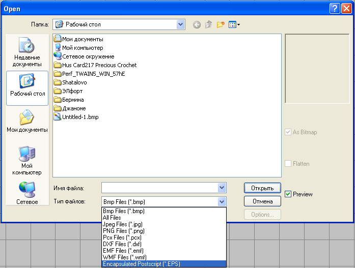Click the Back navigation arrow icon
This screenshot has height=268, width=355.
point(197,24)
